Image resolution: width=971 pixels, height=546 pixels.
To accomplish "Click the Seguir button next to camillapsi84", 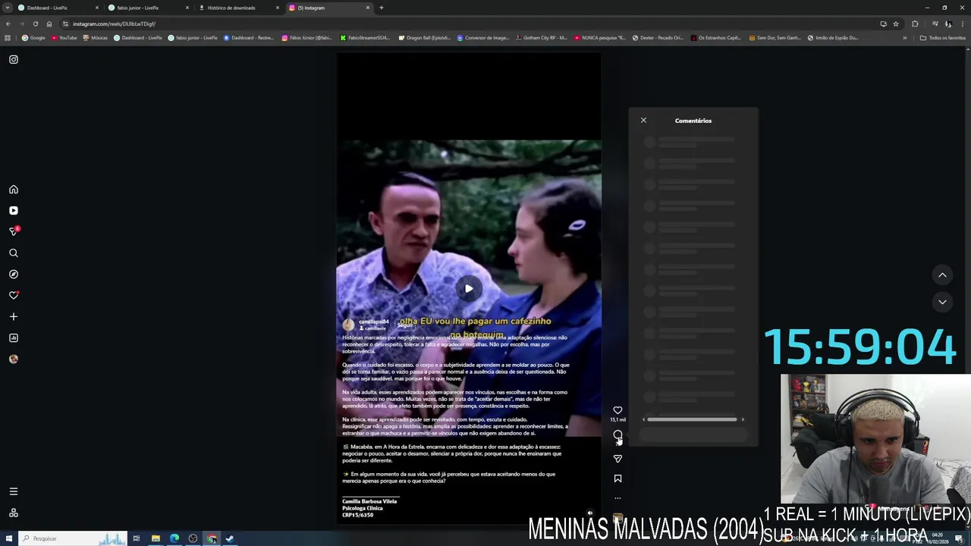I will coord(404,325).
